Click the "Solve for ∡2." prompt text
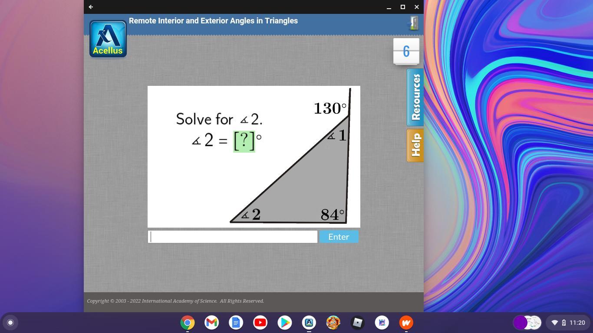 (219, 119)
